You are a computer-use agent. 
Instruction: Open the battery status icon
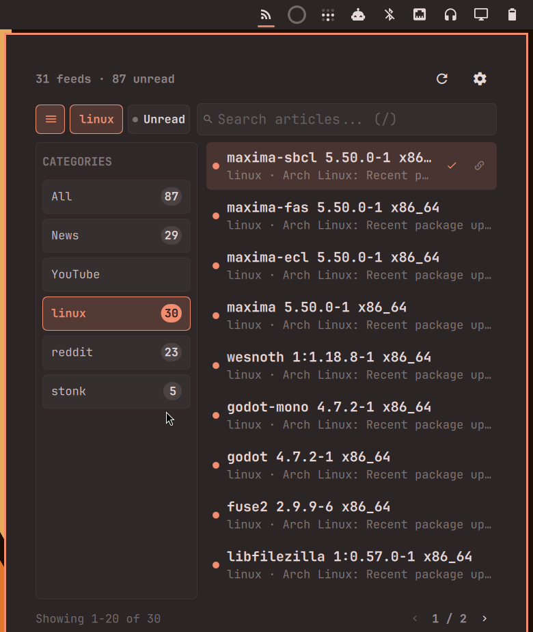pyautogui.click(x=512, y=15)
